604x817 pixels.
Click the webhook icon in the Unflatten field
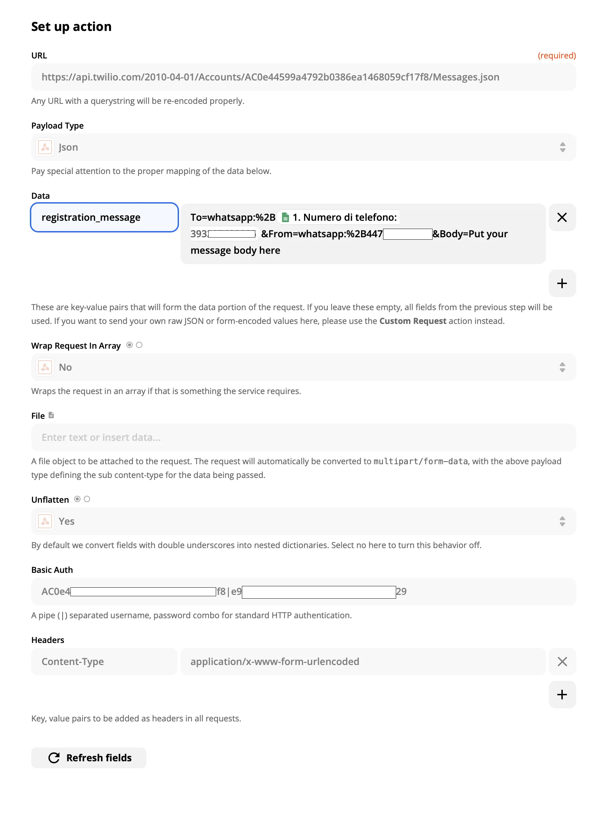coord(45,521)
